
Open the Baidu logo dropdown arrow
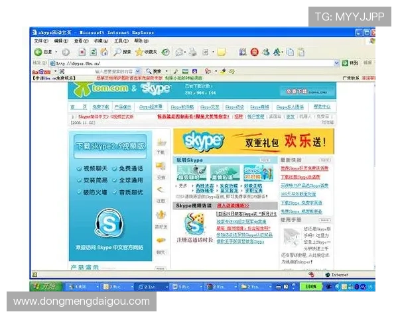click(55, 72)
